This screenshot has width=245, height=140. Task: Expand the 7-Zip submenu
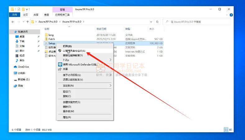pyautogui.click(x=85, y=60)
